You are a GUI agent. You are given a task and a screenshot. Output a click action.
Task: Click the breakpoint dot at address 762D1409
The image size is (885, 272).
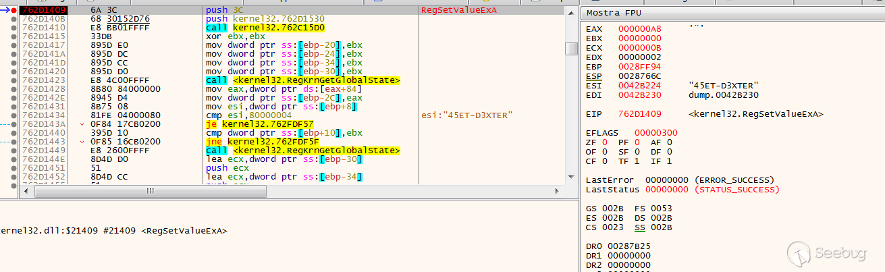[x=14, y=10]
